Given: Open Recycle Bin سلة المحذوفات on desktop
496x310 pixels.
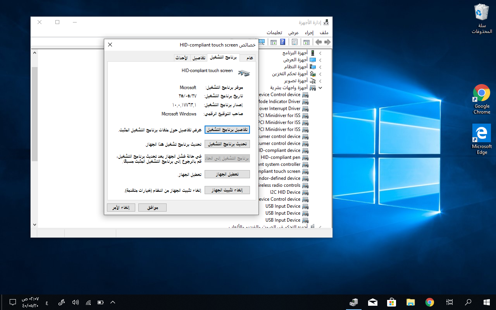Looking at the screenshot, I should point(482,19).
